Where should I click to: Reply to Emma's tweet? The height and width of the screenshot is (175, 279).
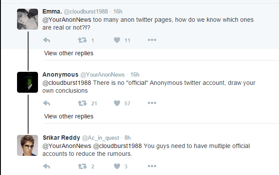coord(47,40)
